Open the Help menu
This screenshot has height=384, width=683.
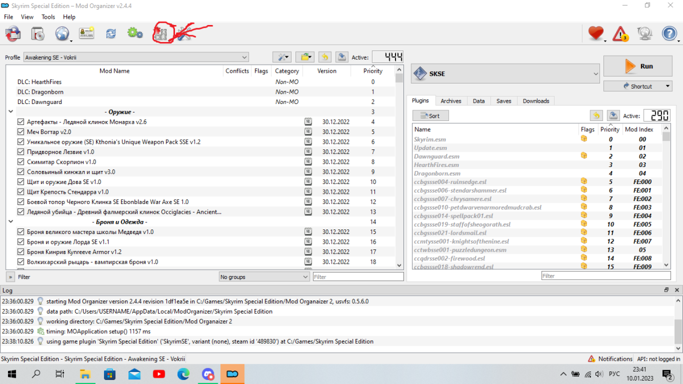tap(69, 17)
